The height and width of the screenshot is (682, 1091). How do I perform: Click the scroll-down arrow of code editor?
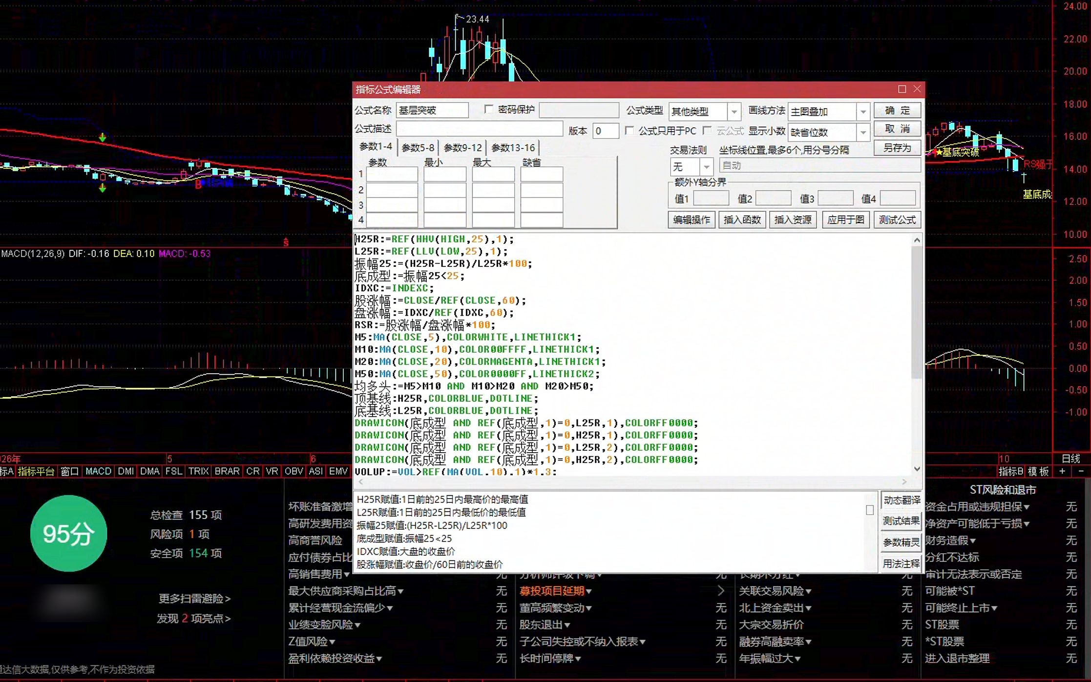click(917, 469)
